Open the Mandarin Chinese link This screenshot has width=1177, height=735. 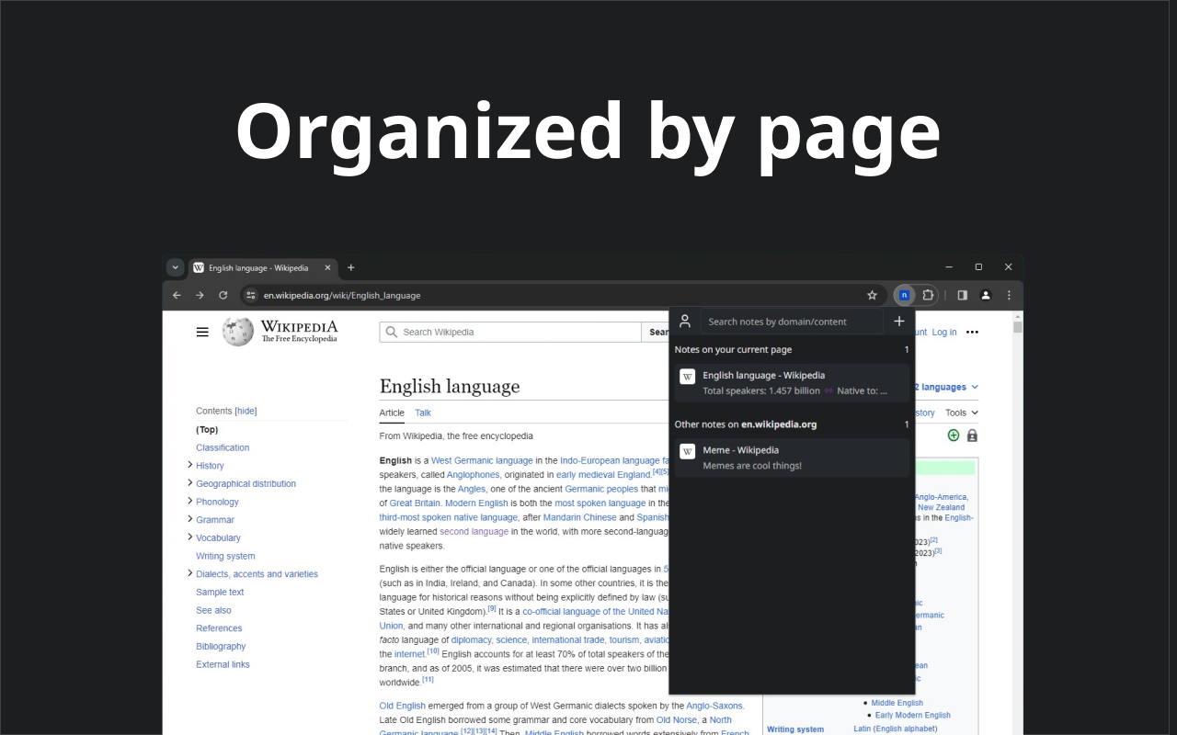tap(579, 517)
